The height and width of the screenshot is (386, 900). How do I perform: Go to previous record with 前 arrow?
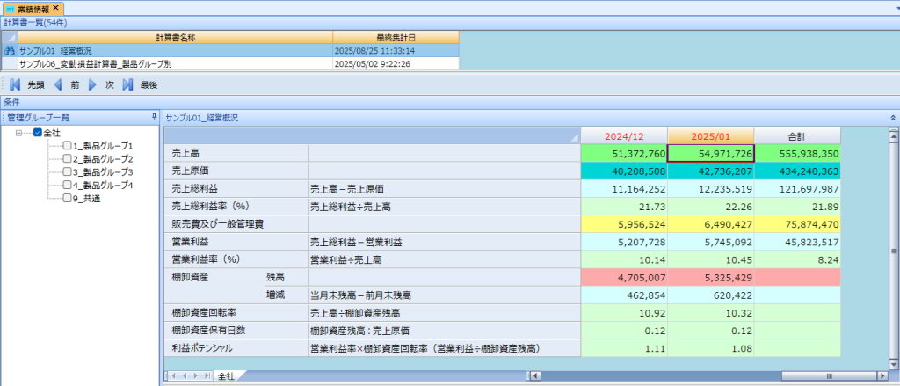(x=58, y=85)
